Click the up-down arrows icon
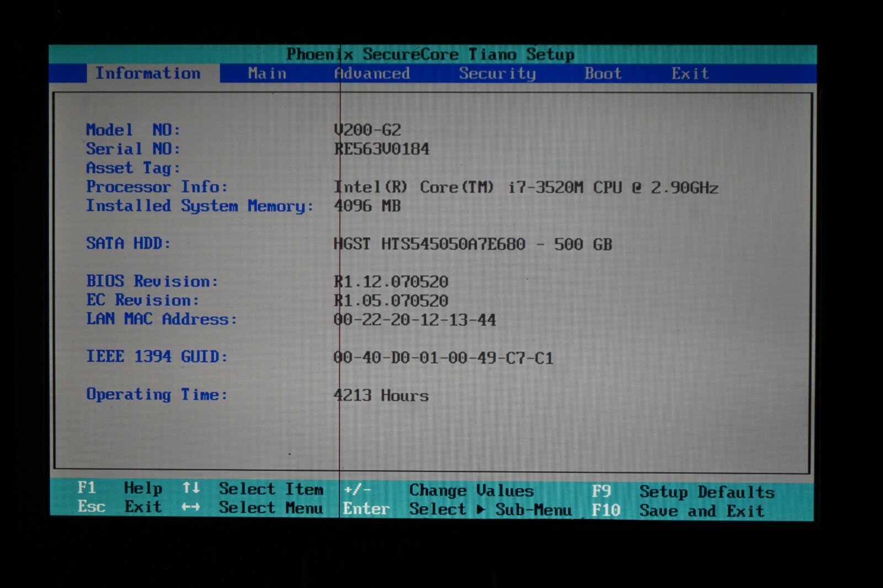This screenshot has height=588, width=883. coord(191,488)
